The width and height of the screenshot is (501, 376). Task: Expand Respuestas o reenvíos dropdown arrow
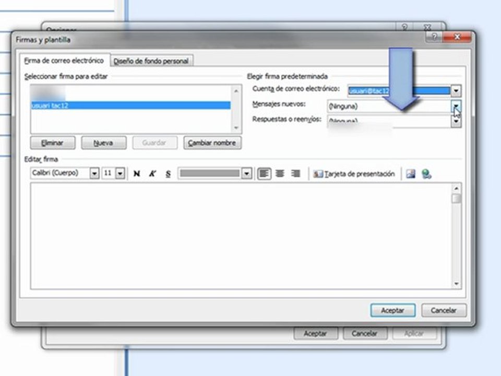click(456, 121)
